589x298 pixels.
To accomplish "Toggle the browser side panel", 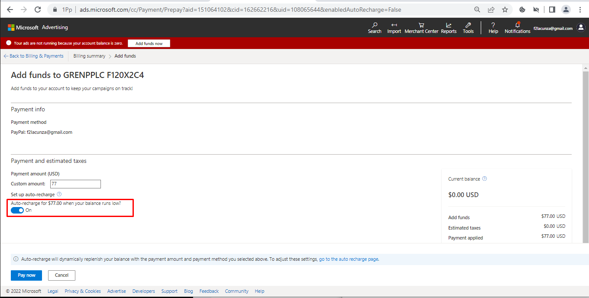I will point(552,10).
